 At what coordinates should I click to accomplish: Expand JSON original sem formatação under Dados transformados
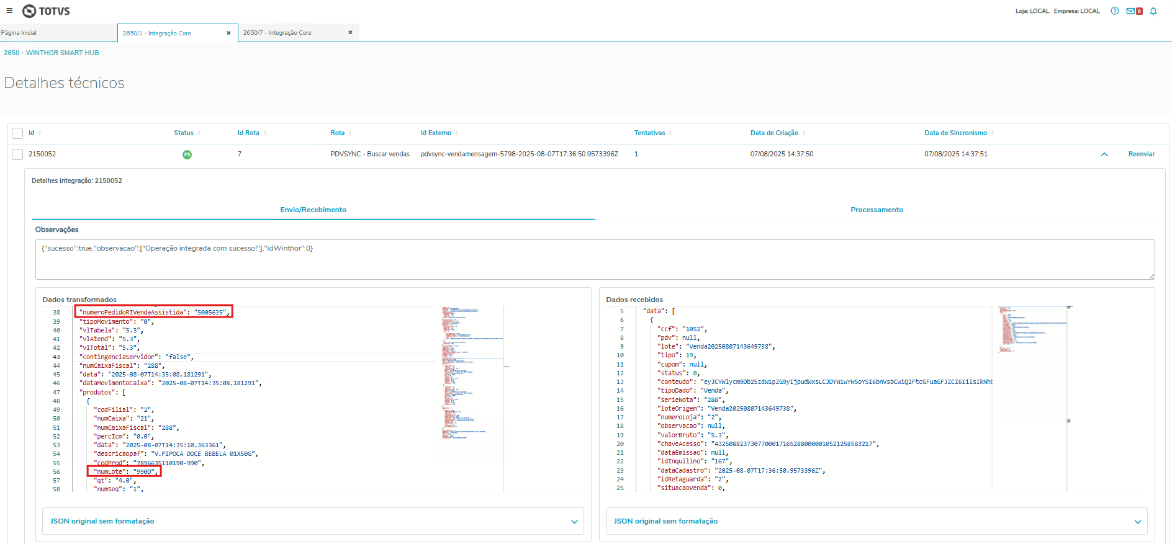coord(313,521)
